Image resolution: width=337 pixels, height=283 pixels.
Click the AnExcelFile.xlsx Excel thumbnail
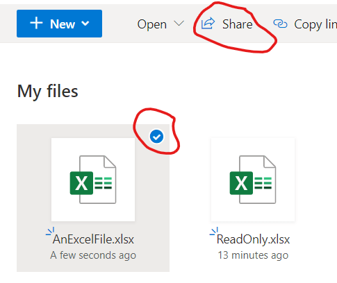pyautogui.click(x=93, y=180)
